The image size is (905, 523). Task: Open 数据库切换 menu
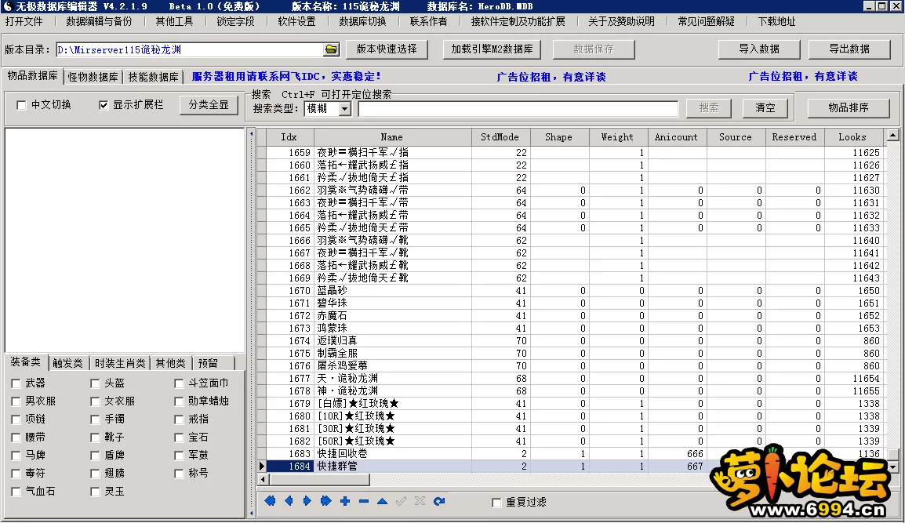point(362,21)
